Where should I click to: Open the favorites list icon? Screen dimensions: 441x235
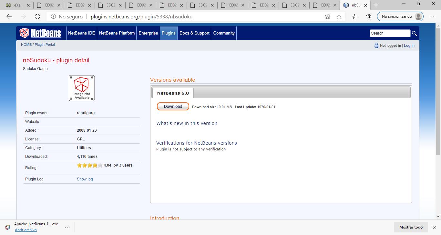(x=355, y=16)
